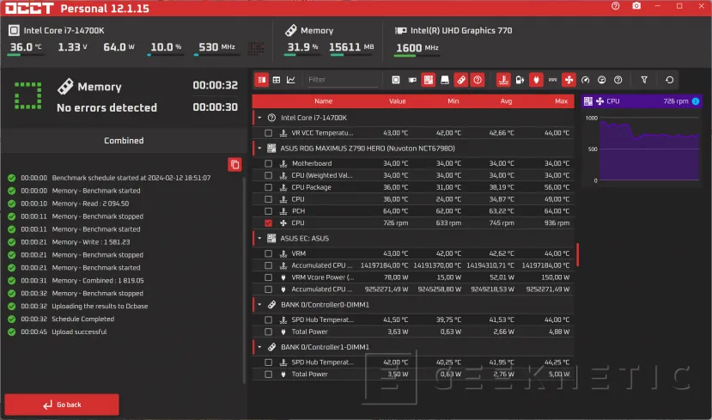
Task: Toggle the clock speedometer sensor type icon
Action: tap(585, 80)
